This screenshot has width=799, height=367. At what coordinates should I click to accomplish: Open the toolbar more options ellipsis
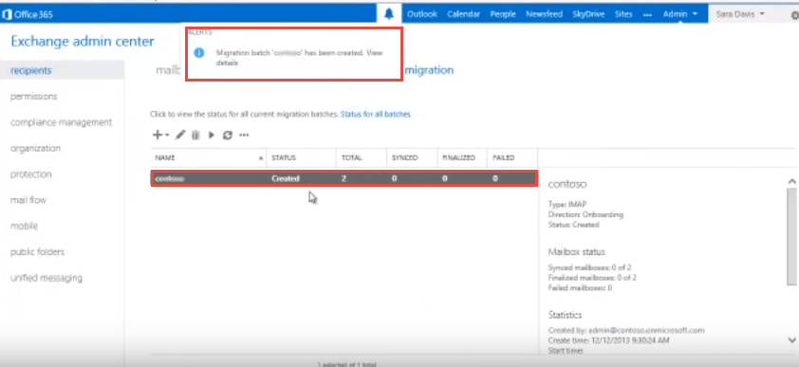244,136
